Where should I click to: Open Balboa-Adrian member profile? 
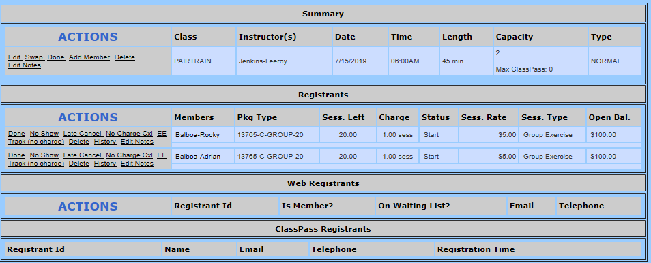click(x=198, y=157)
